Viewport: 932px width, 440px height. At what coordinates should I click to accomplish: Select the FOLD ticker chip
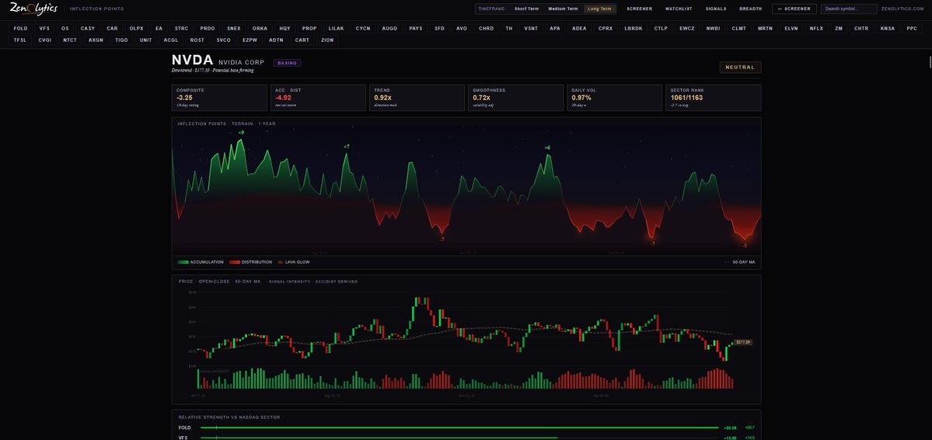[21, 29]
